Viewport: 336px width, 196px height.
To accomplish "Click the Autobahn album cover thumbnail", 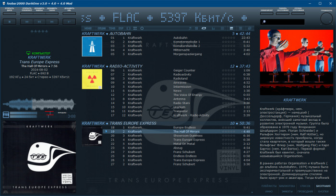I will [x=92, y=46].
